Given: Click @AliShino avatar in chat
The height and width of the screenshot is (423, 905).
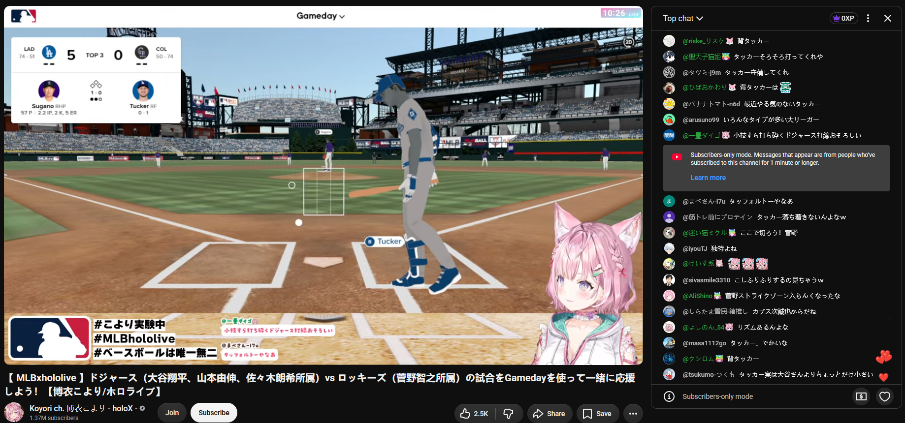Looking at the screenshot, I should coord(669,296).
